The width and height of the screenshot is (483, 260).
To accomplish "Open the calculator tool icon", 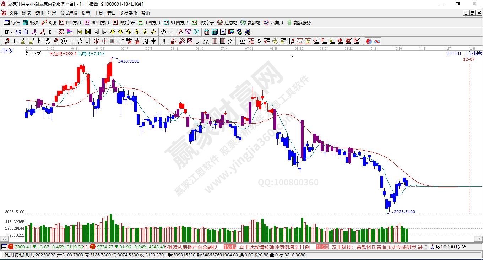I will (x=215, y=32).
